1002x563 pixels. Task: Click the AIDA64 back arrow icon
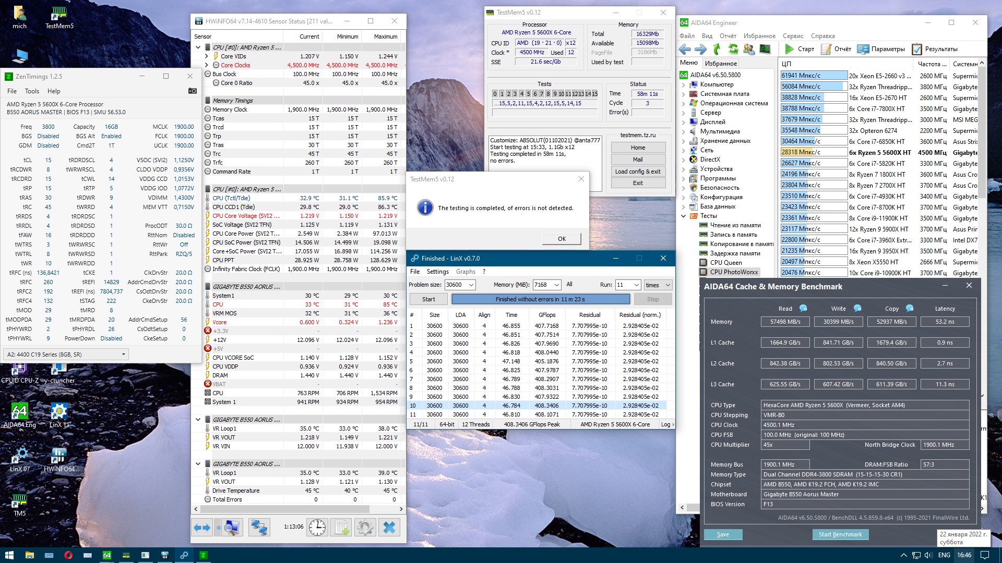tap(685, 49)
